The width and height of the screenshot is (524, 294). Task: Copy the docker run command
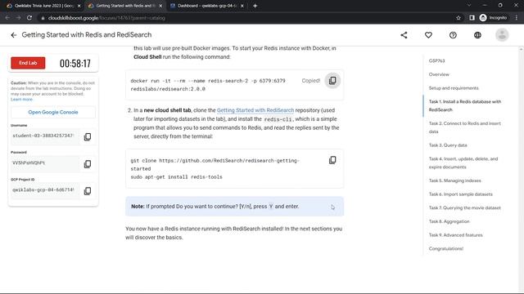tap(332, 81)
